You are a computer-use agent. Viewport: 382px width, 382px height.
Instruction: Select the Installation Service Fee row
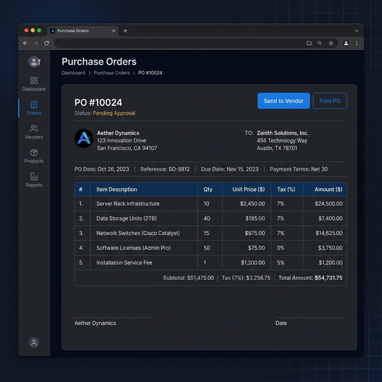coord(211,263)
